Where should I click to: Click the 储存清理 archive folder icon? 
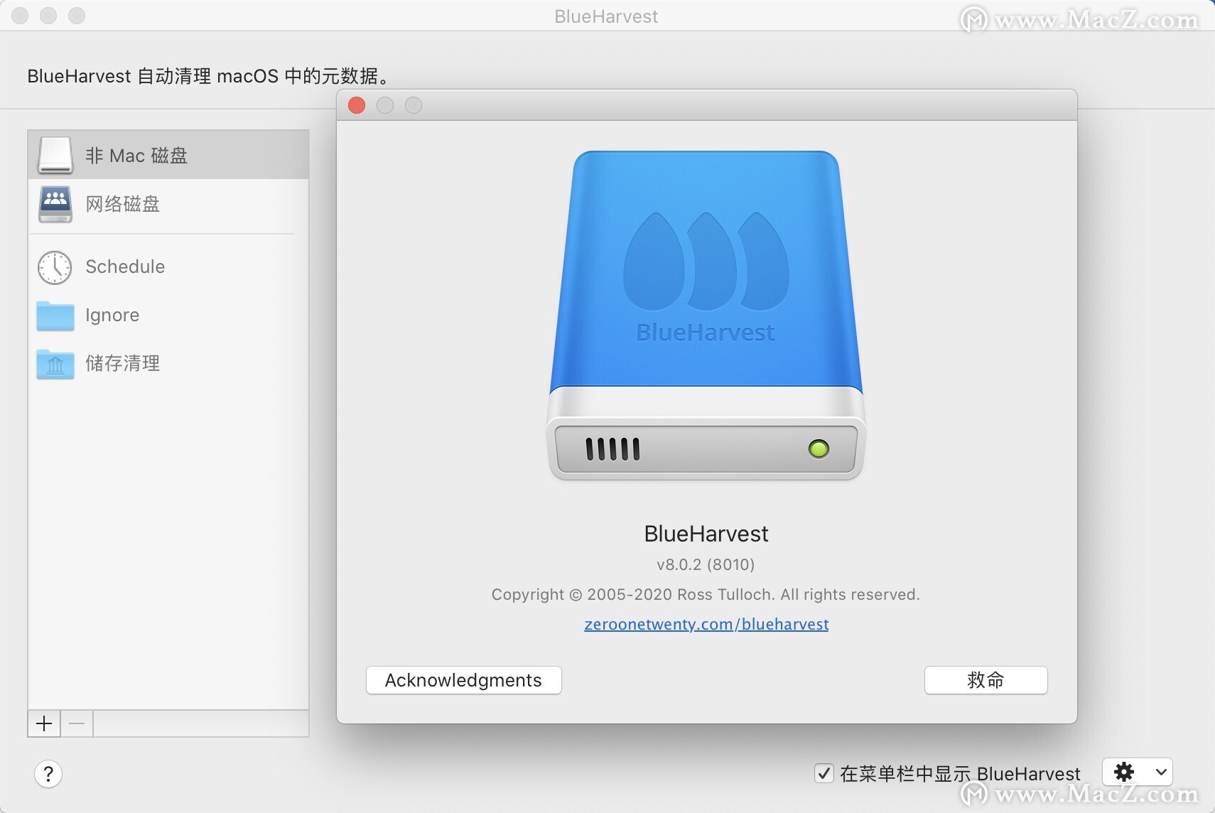click(55, 364)
